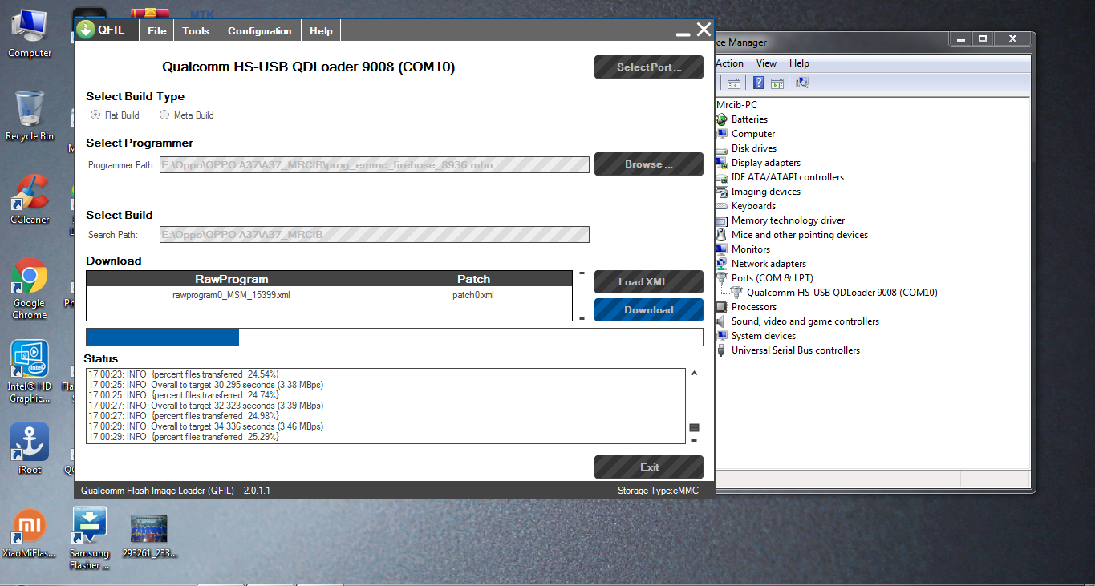Click the QDLoader 9008 port device icon
The width and height of the screenshot is (1095, 586).
click(x=737, y=293)
